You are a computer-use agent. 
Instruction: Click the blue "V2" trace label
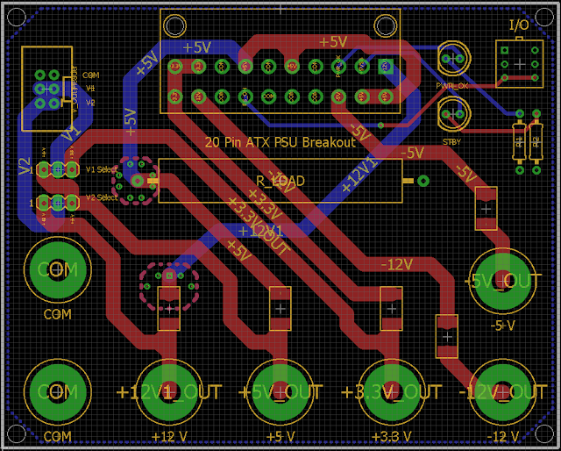click(x=25, y=167)
